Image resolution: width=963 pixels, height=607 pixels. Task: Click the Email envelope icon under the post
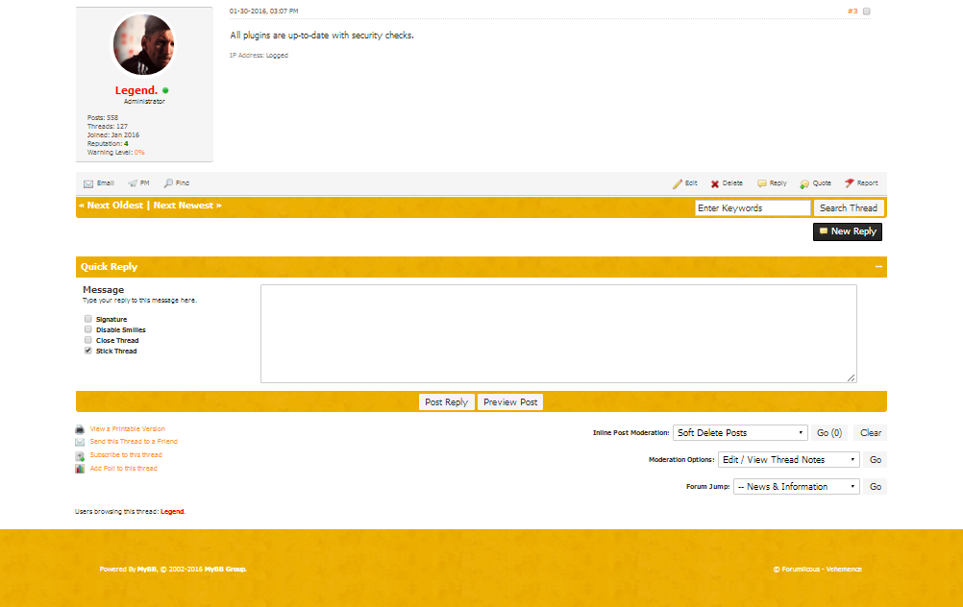point(88,183)
